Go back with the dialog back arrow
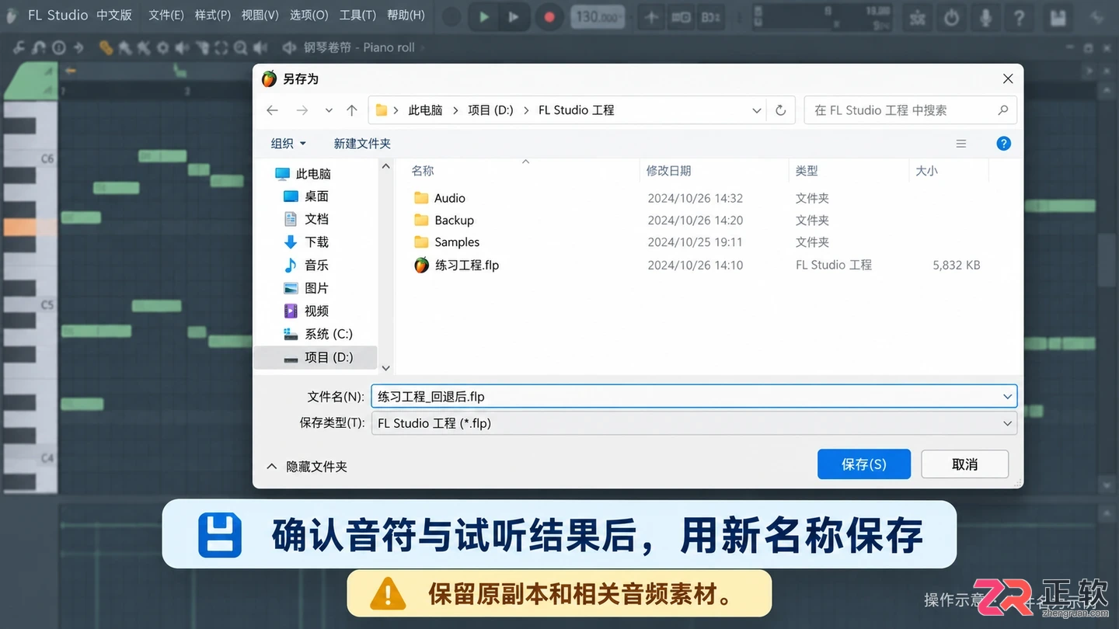 [272, 110]
